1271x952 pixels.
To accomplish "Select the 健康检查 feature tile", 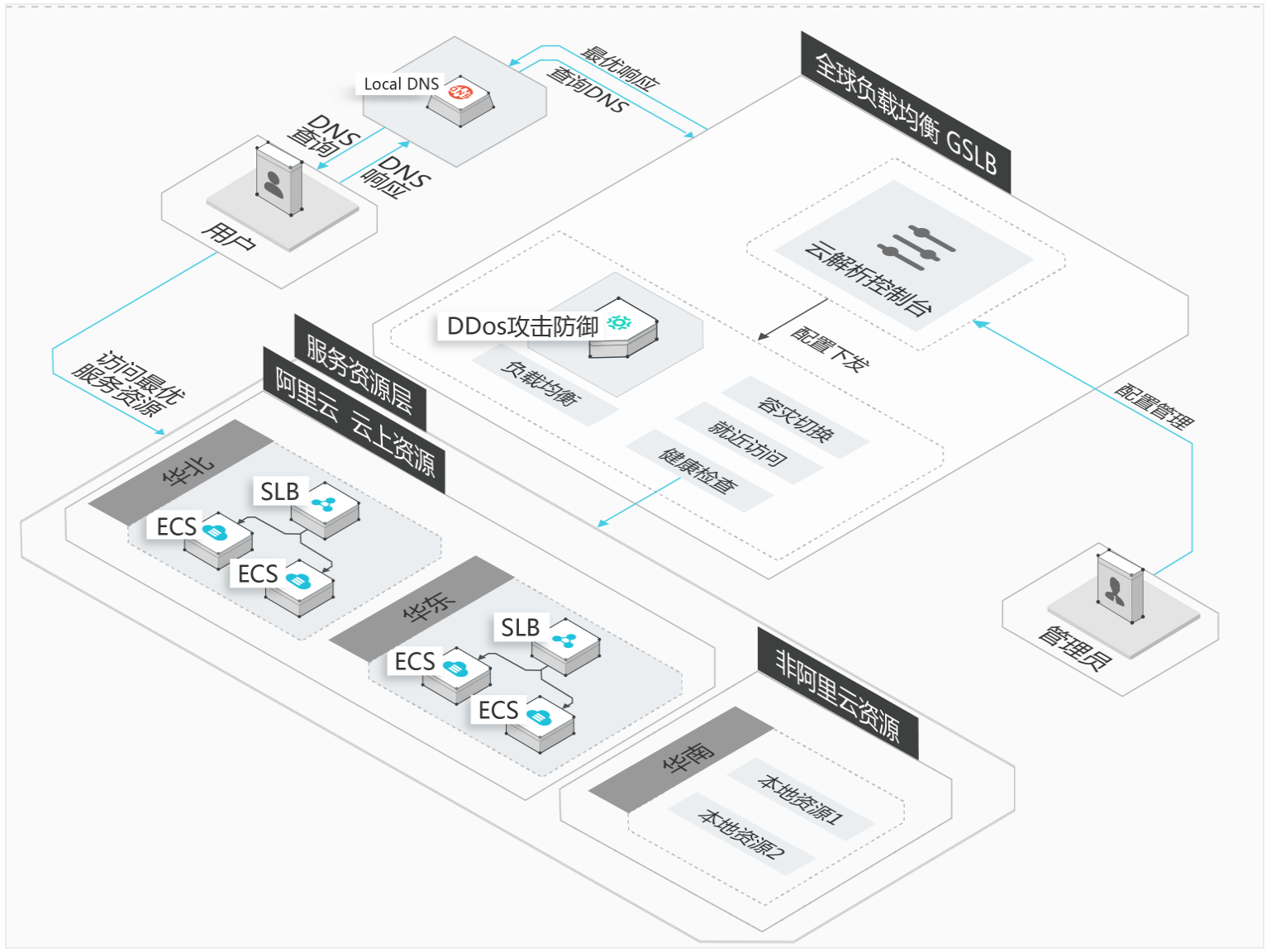I will (699, 471).
